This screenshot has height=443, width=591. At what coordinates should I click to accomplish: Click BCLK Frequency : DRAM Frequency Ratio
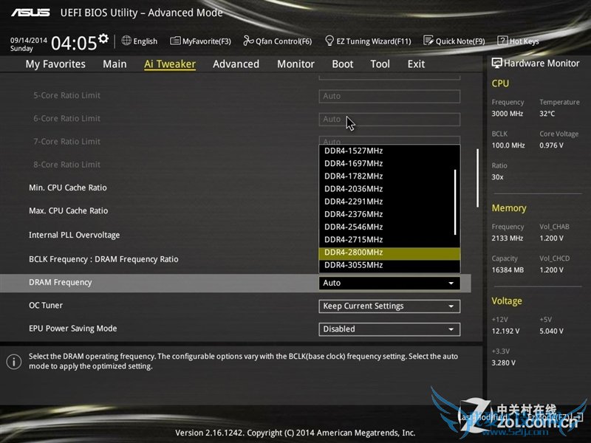[103, 259]
